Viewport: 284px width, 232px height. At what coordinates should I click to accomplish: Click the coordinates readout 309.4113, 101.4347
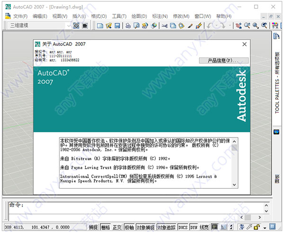pyautogui.click(x=37, y=227)
